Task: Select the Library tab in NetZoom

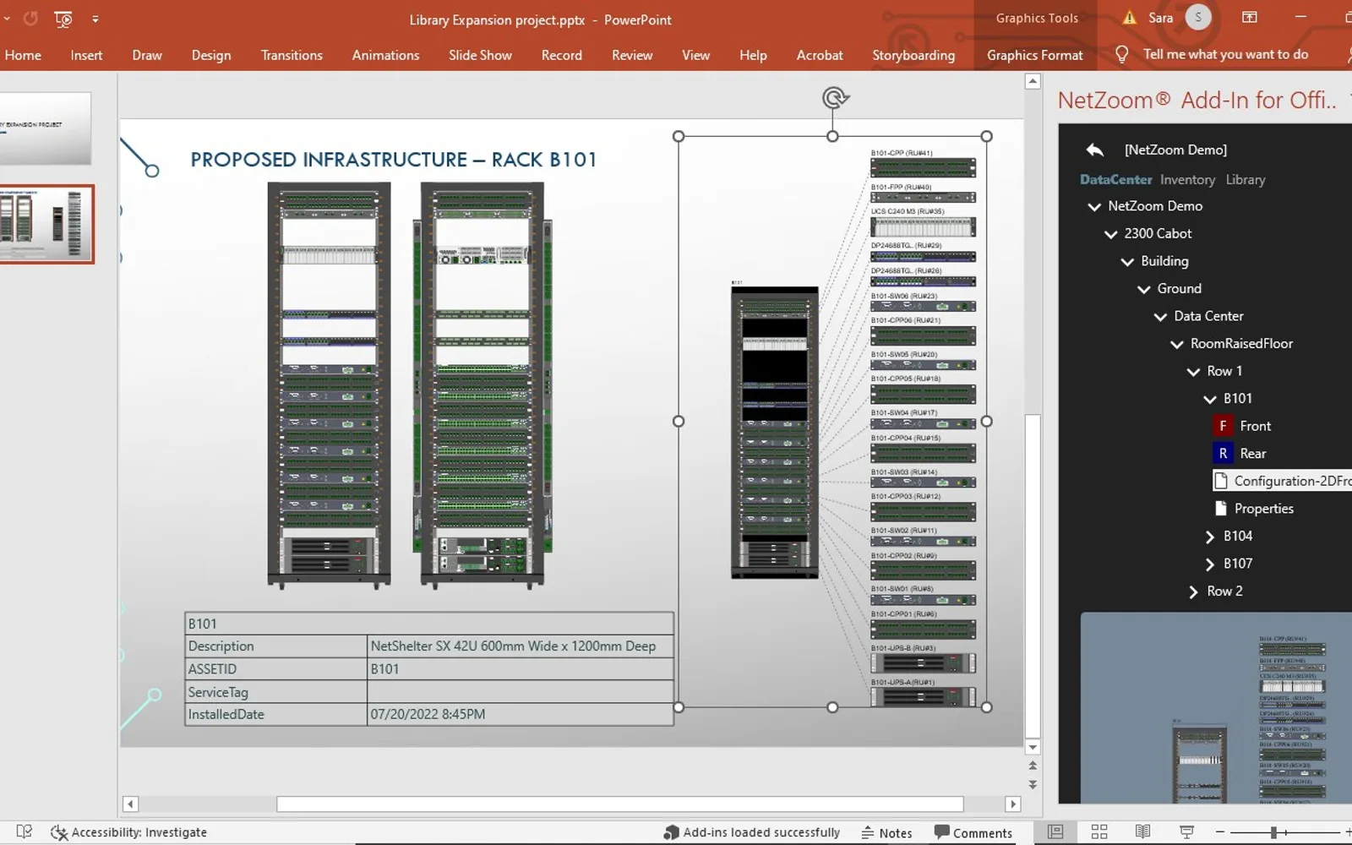Action: (1246, 179)
